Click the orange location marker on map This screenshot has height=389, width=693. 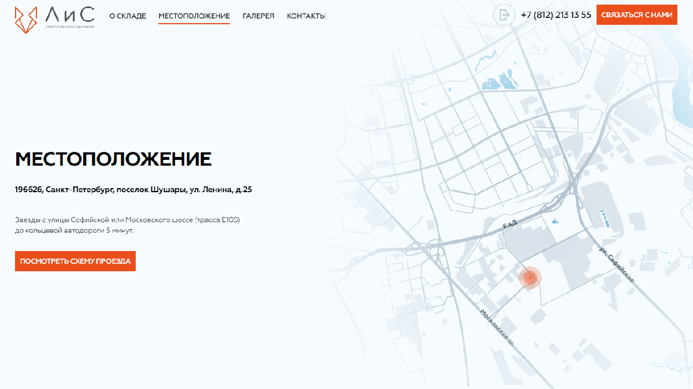pos(530,278)
